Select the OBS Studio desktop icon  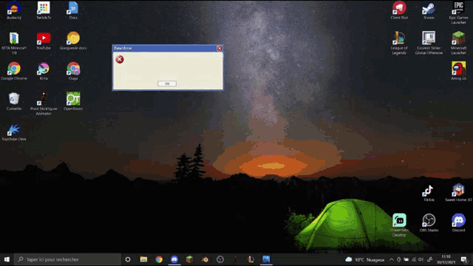[429, 223]
